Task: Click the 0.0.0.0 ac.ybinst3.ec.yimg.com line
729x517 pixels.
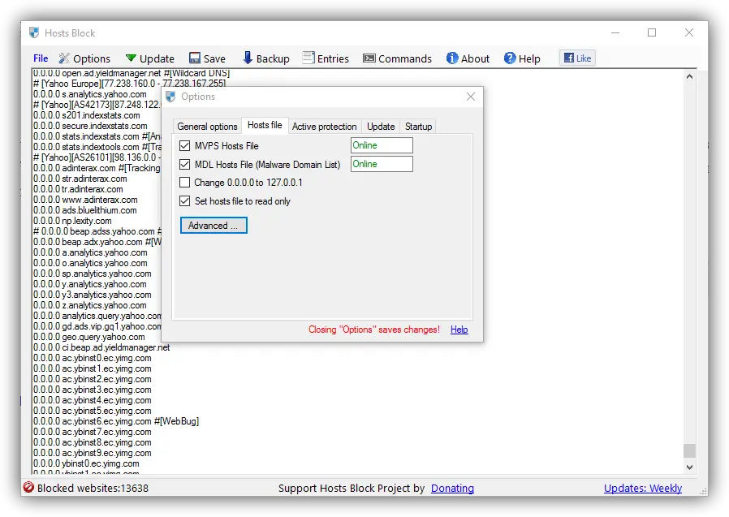Action: click(92, 390)
